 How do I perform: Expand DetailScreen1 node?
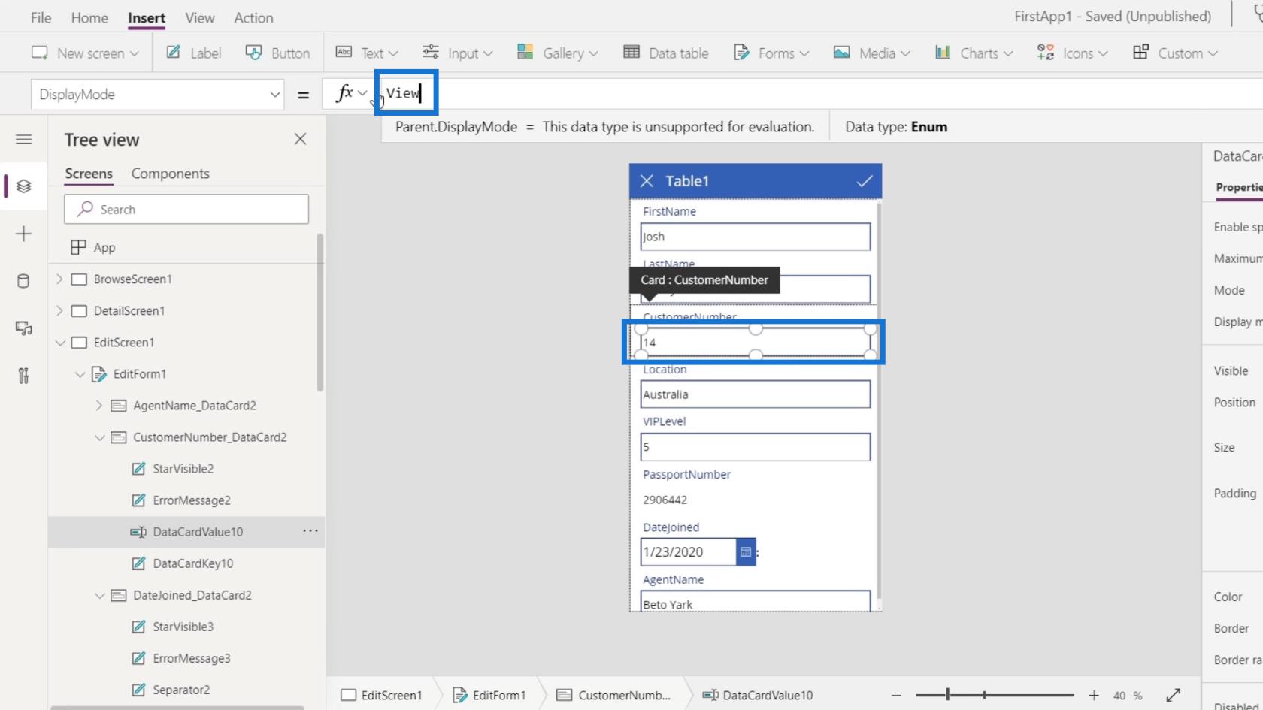point(59,310)
